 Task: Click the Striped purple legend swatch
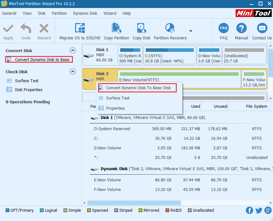point(116,210)
